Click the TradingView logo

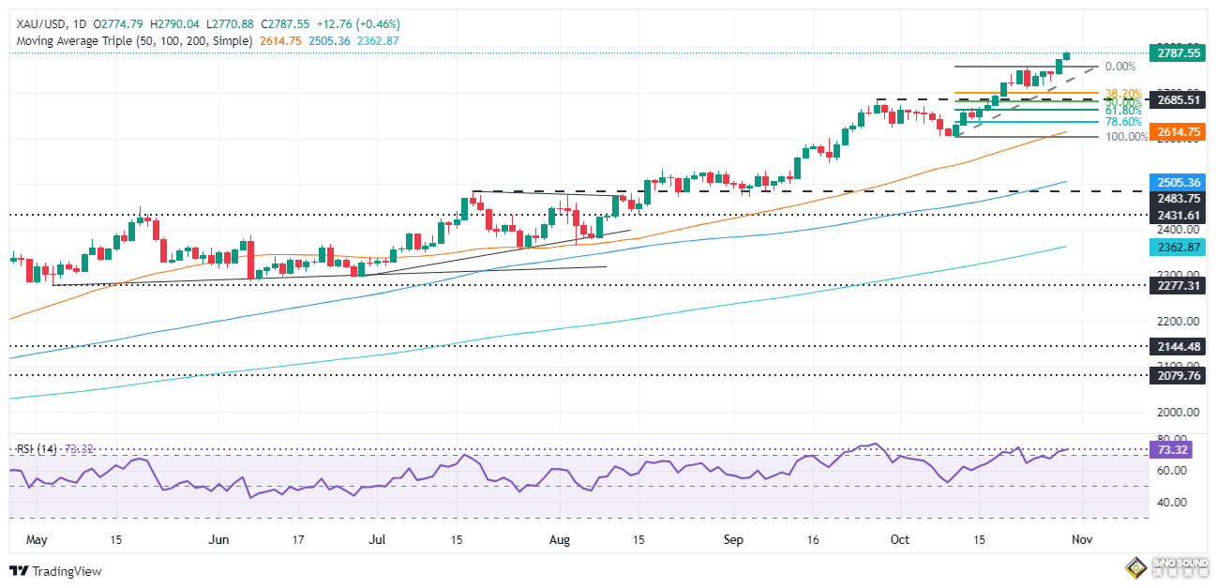tap(55, 571)
